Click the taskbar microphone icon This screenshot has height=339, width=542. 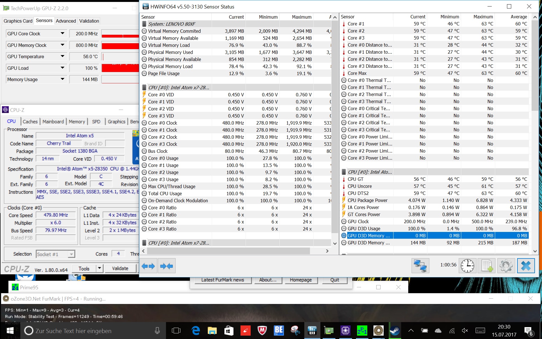point(157,331)
